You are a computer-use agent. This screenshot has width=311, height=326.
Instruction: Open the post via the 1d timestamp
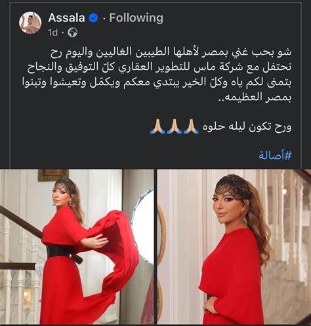click(53, 33)
